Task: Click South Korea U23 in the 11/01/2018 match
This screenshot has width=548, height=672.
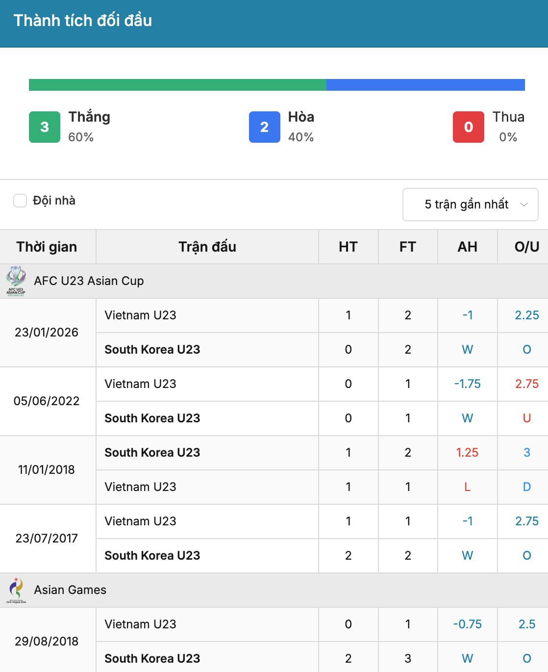Action: click(152, 453)
